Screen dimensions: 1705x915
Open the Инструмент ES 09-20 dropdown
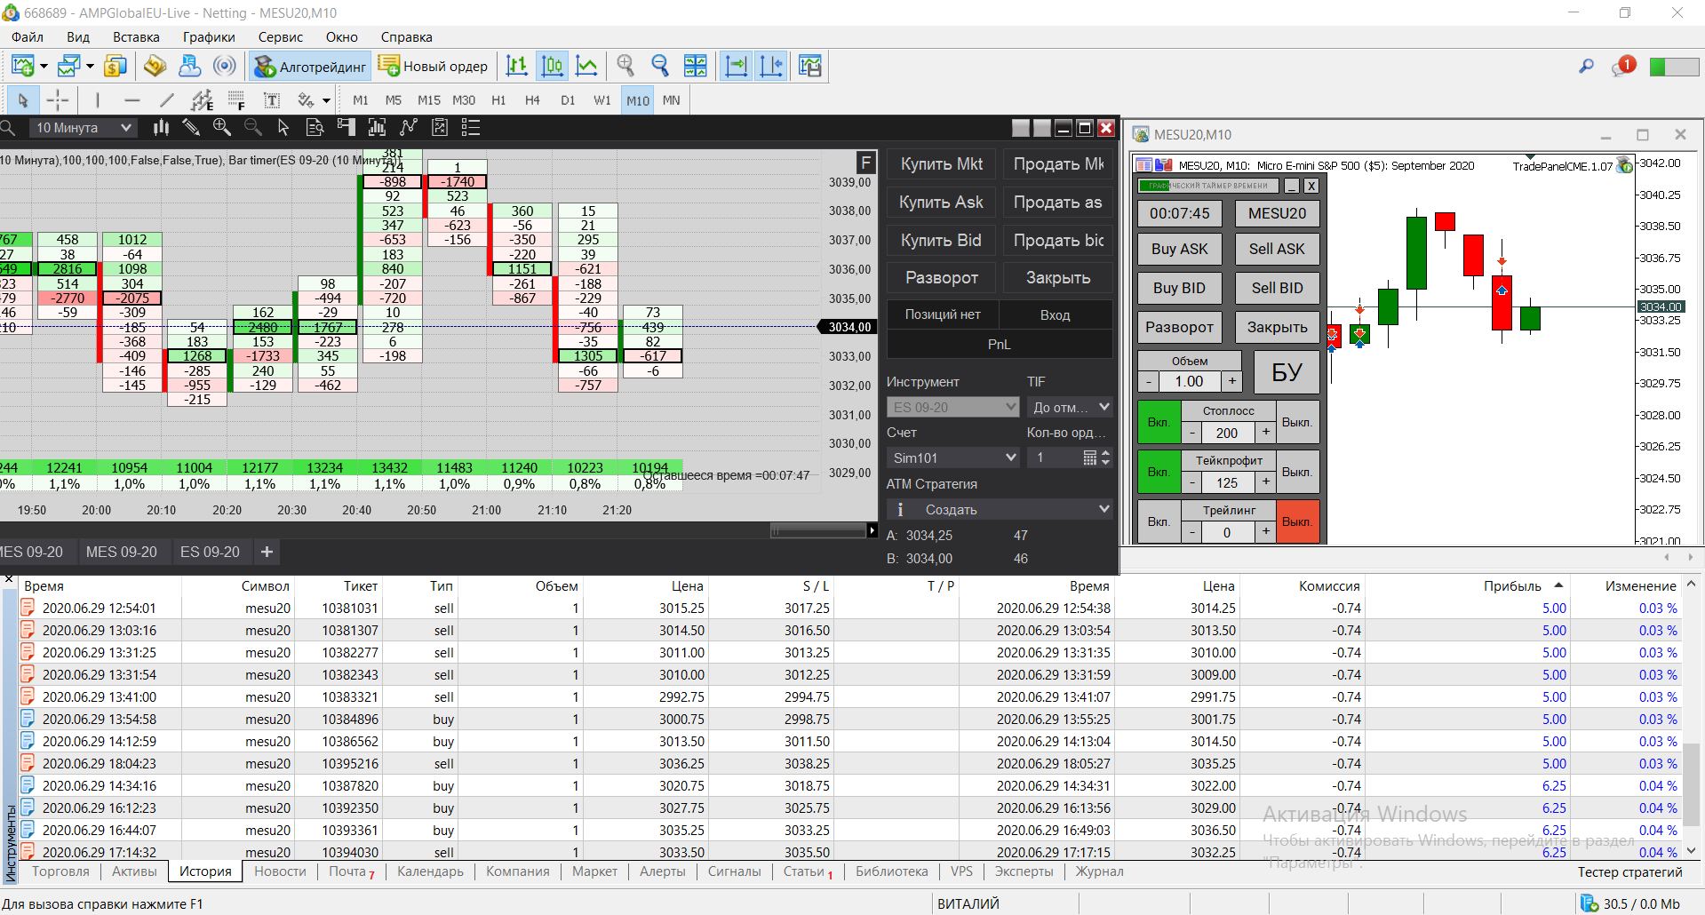[x=952, y=407]
